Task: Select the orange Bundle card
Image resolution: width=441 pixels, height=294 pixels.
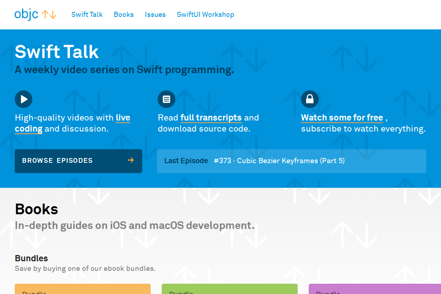Action: click(83, 289)
